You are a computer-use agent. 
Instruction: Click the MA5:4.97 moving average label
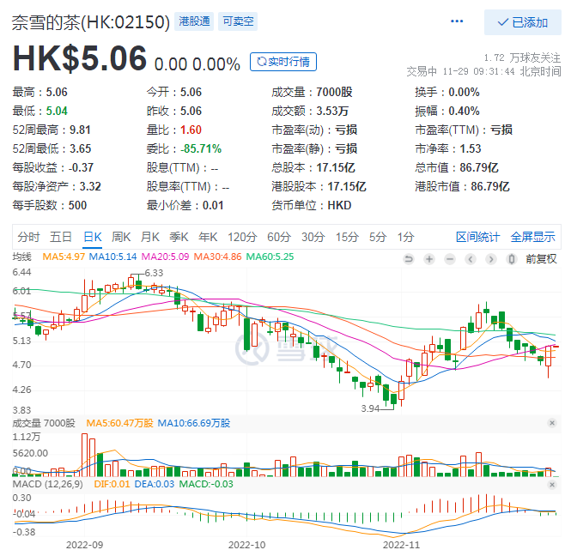(64, 257)
